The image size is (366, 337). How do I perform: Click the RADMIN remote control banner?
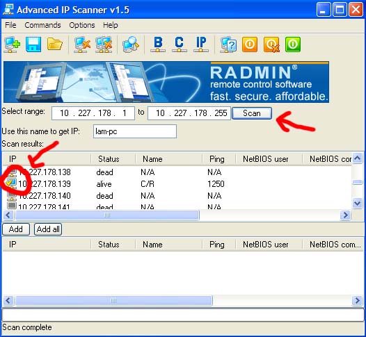click(x=166, y=82)
